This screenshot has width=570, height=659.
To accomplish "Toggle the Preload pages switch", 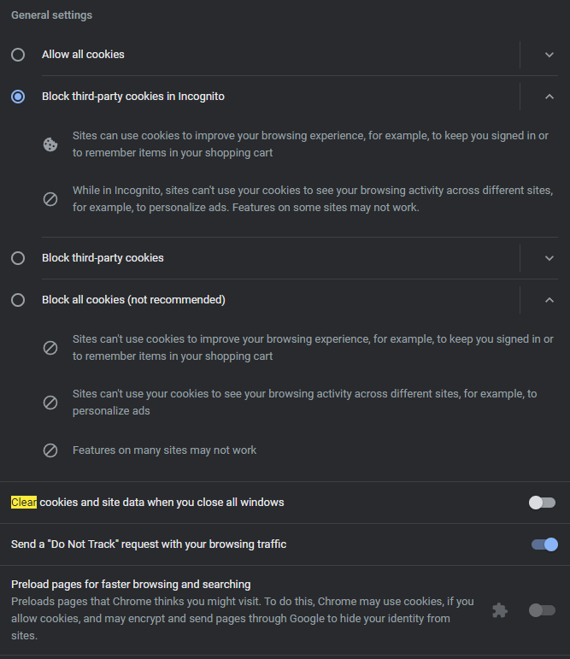I will point(543,610).
